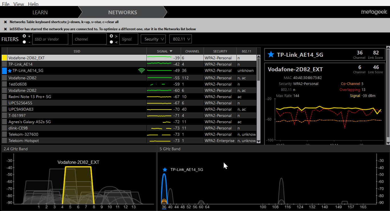Select the Vodafone-2D82 row on channel 6
Image resolution: width=390 pixels, height=211 pixels.
click(129, 90)
